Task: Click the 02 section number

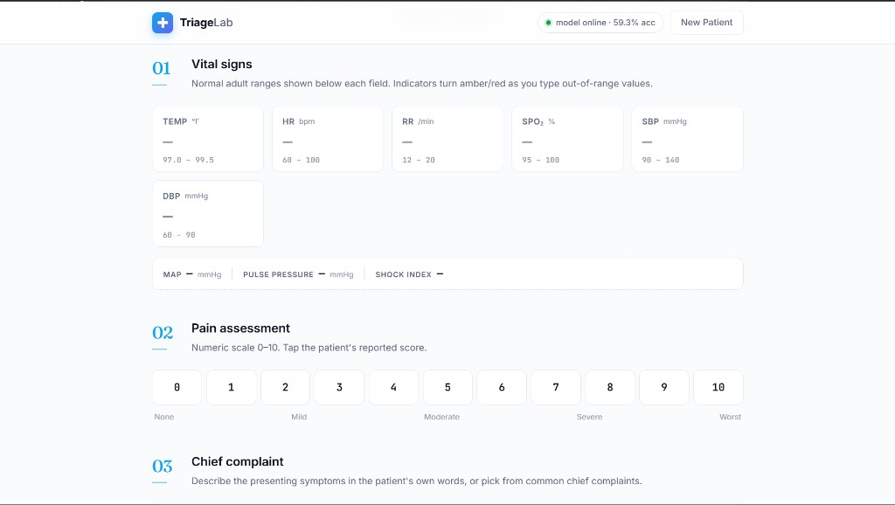Action: click(163, 333)
